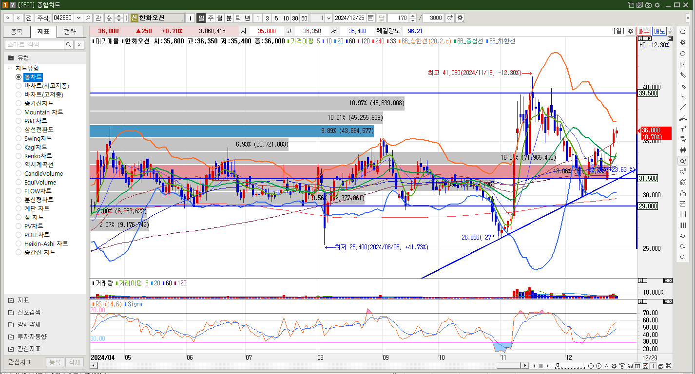The width and height of the screenshot is (695, 374).
Task: Click the refresh/sync icon atop the right toolbar
Action: pos(682,32)
